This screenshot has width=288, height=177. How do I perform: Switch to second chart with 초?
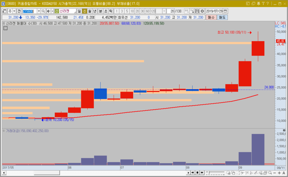[x=106, y=11]
